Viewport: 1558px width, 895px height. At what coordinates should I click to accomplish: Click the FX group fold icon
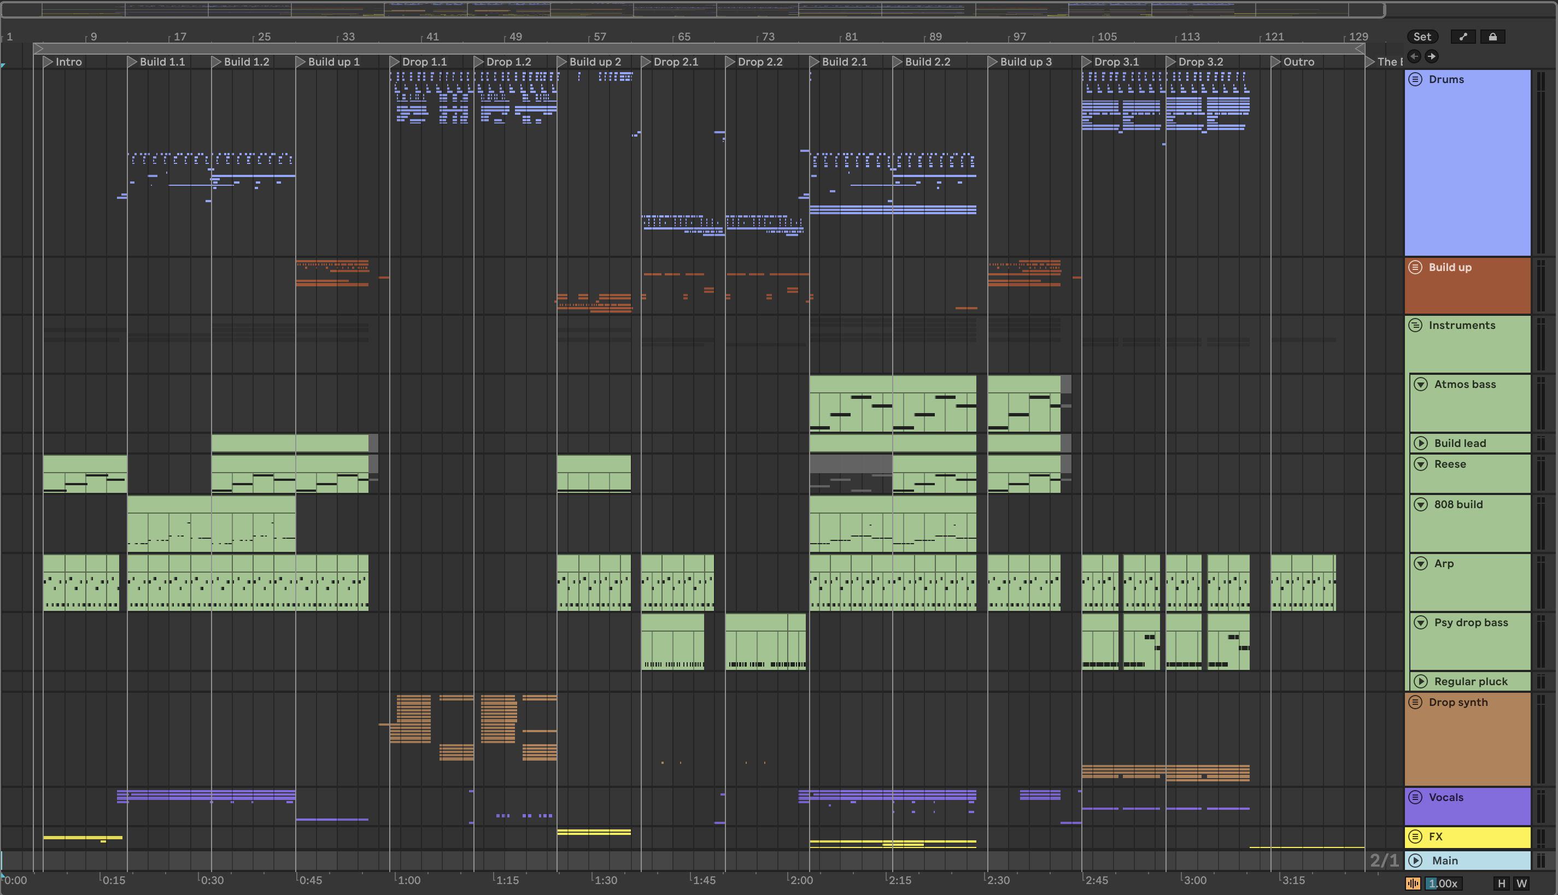(1415, 837)
